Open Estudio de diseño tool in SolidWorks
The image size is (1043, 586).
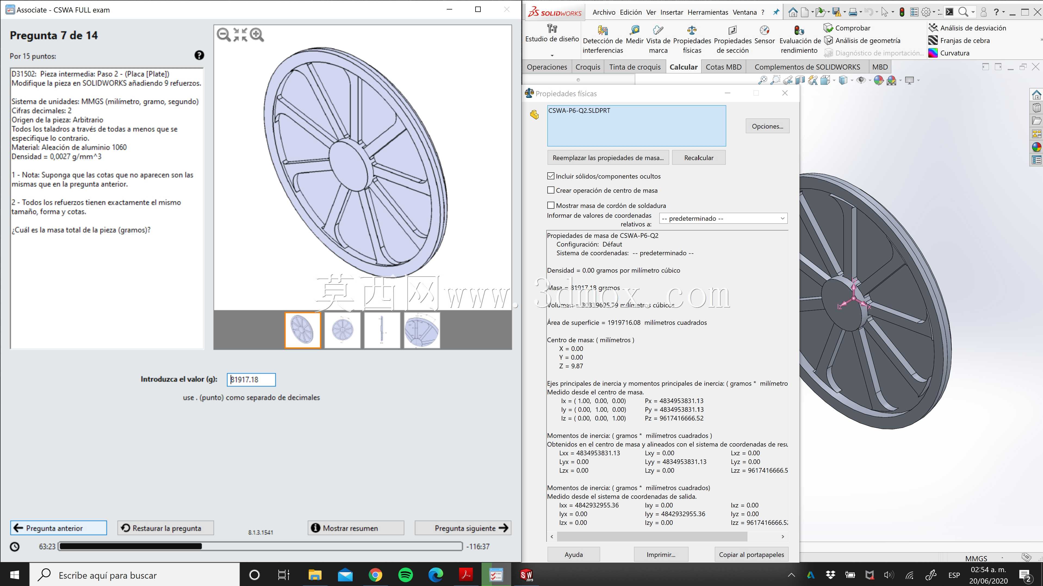point(552,34)
